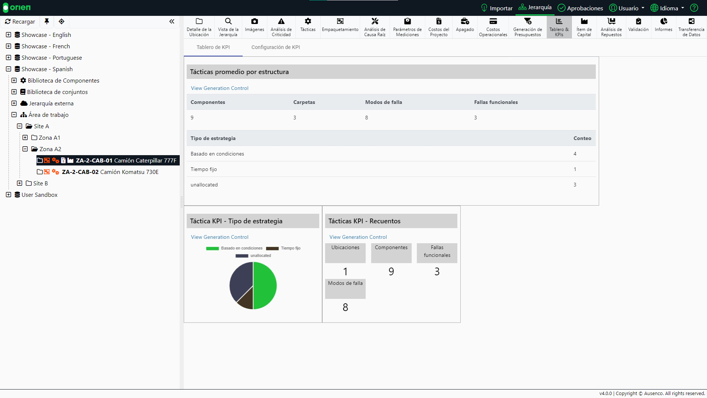Open View Generation Control under Recuentos
707x398 pixels.
pyautogui.click(x=358, y=237)
